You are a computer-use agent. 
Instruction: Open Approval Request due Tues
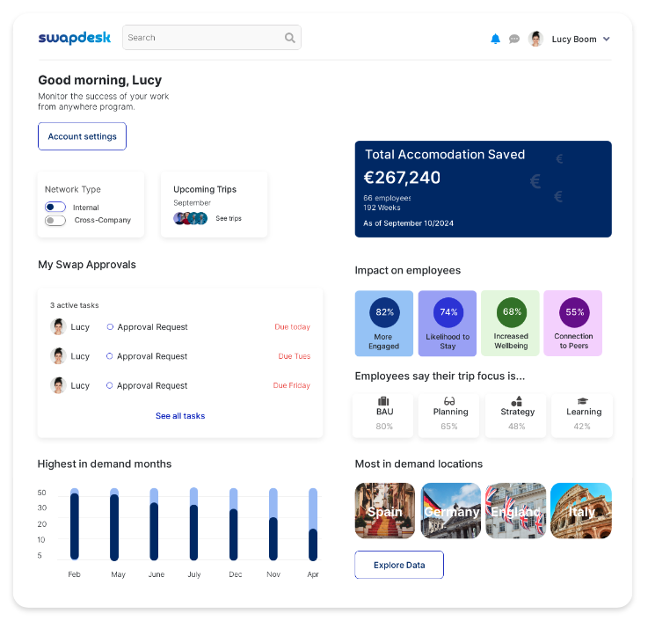pos(152,356)
